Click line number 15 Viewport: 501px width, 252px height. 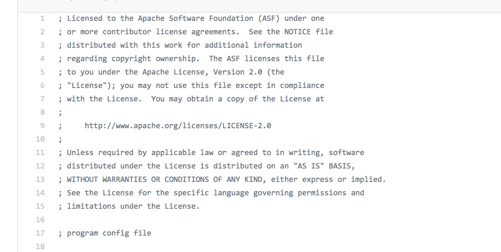point(40,206)
